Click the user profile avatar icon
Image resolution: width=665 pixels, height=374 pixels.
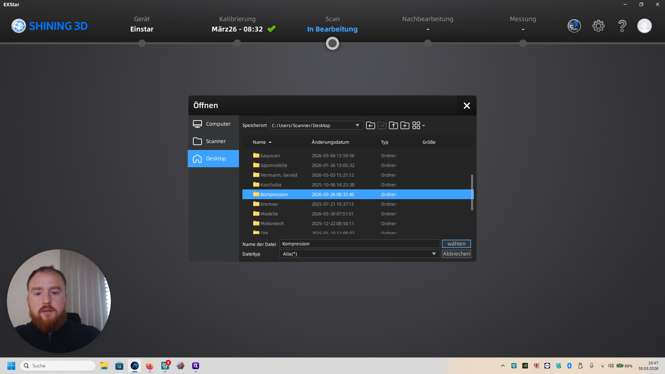coord(644,26)
